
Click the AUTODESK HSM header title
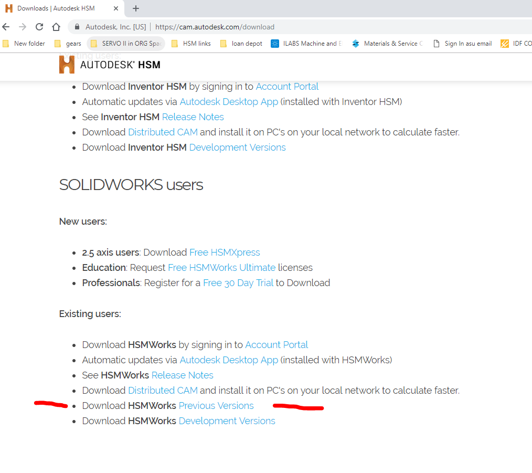pos(120,65)
